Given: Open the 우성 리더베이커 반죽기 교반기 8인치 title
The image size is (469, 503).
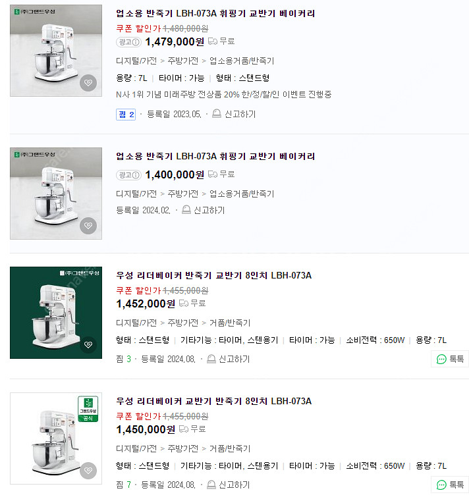Looking at the screenshot, I should click(x=213, y=275).
